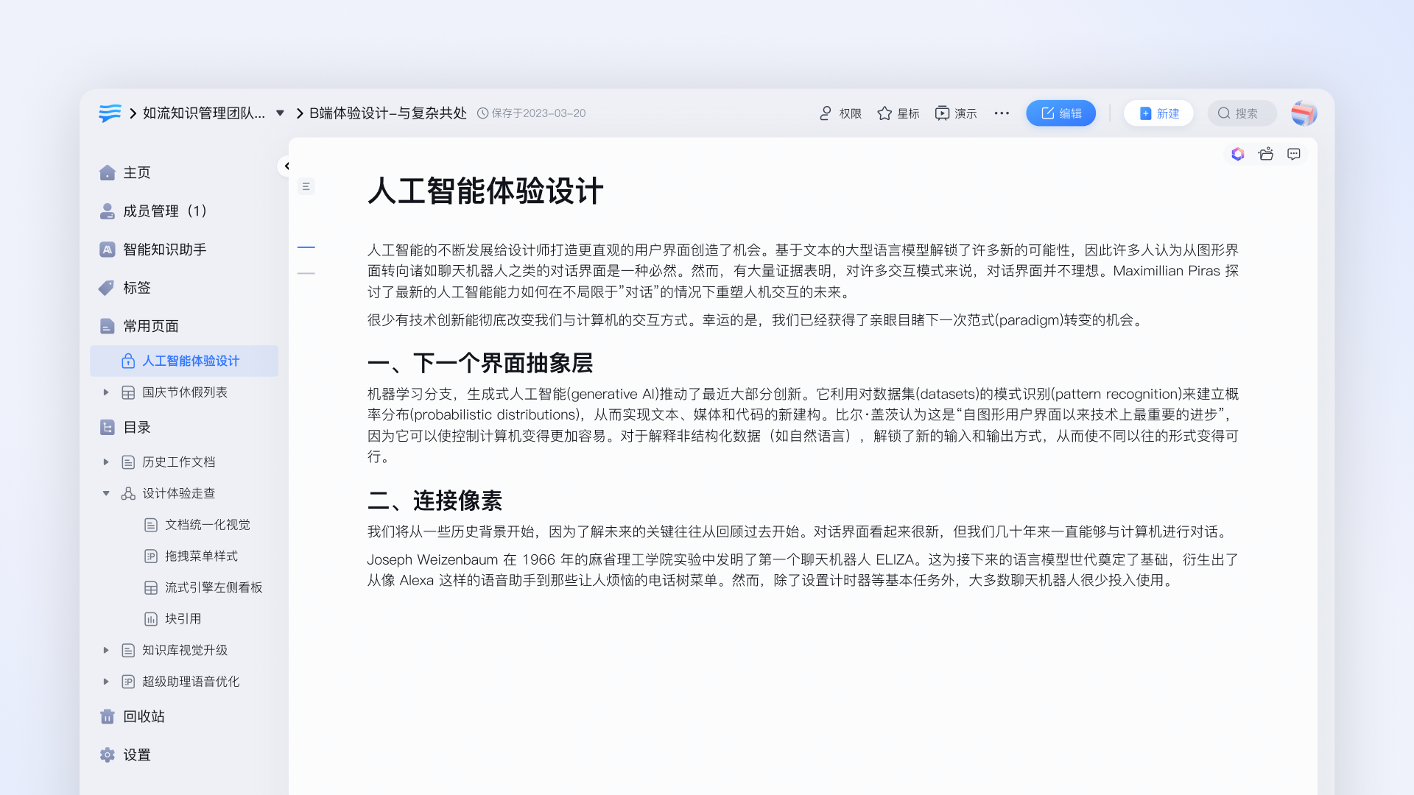Screen dimensions: 1414x795
Task: Collapse the left sidebar with arrow
Action: (x=286, y=166)
